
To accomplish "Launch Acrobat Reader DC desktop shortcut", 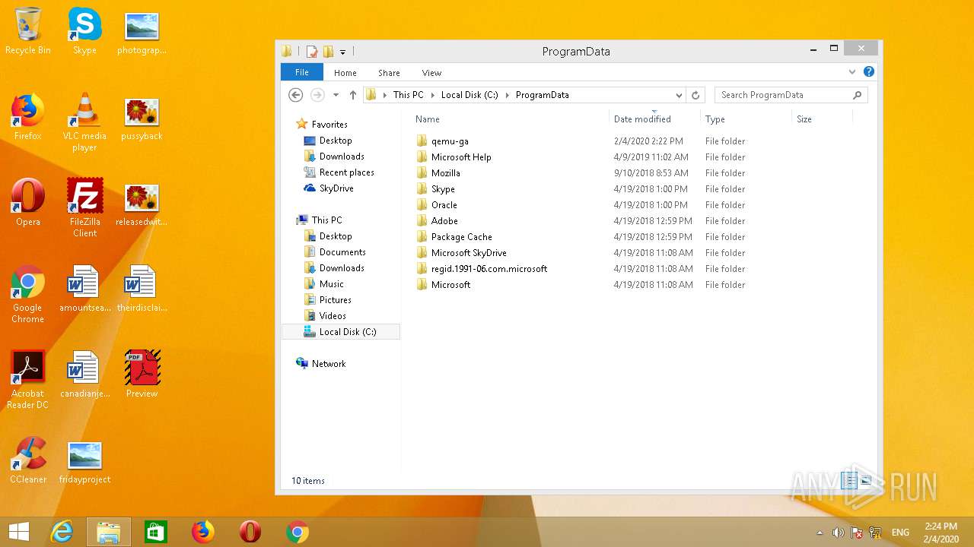I will pyautogui.click(x=27, y=379).
